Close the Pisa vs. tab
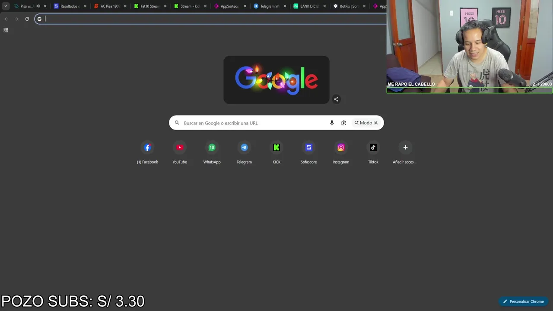 coord(45,6)
